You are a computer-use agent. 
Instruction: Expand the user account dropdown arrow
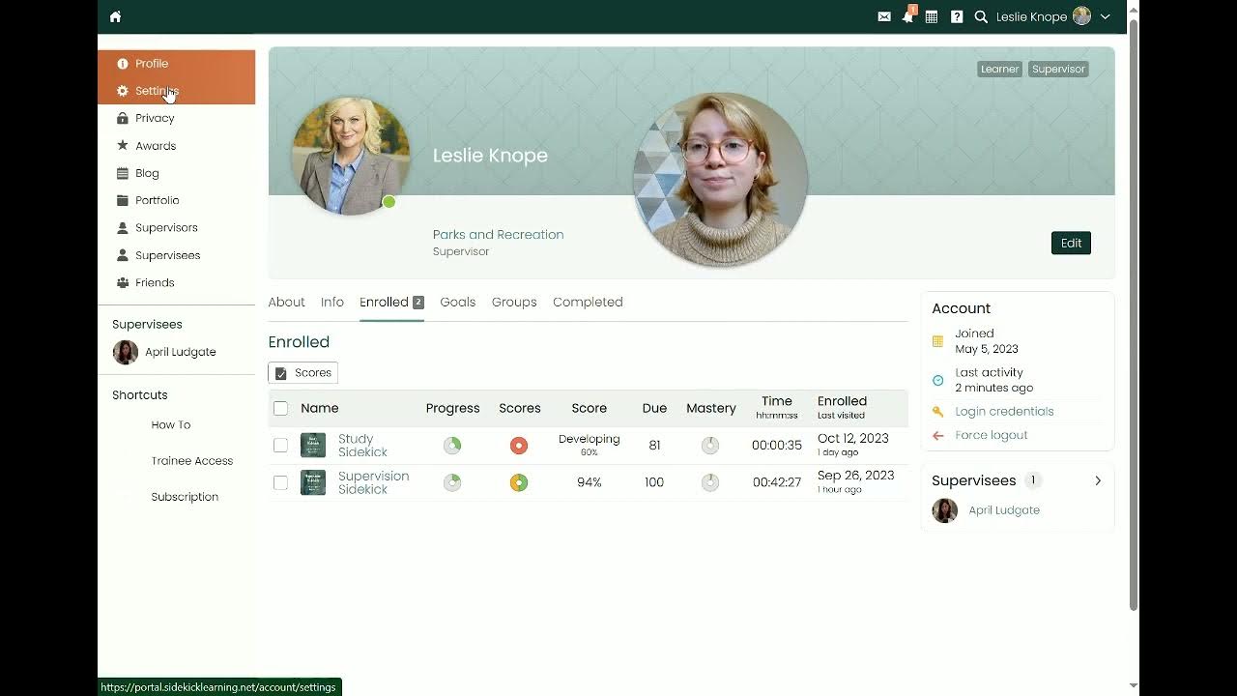[1105, 16]
